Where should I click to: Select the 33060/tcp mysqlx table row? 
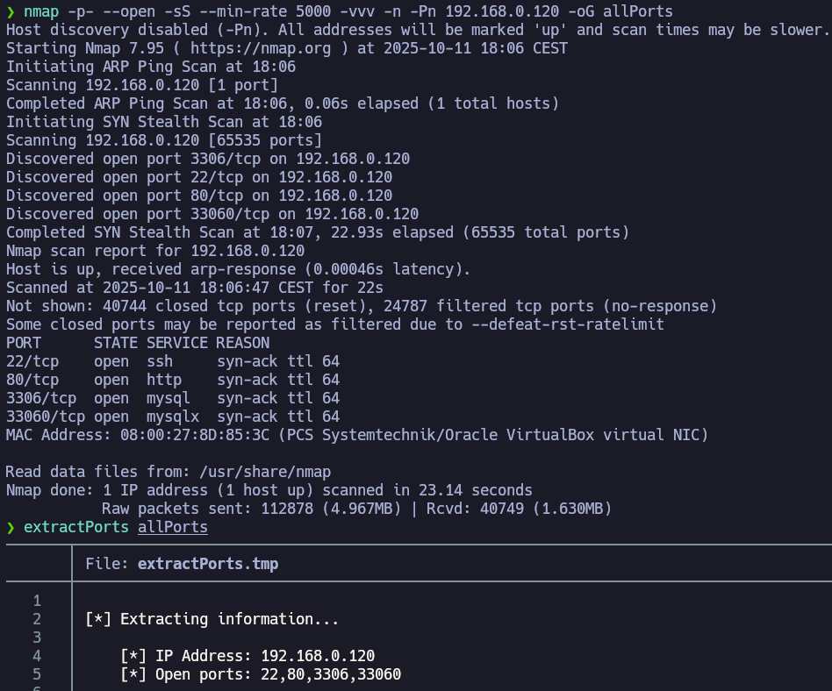pyautogui.click(x=172, y=417)
